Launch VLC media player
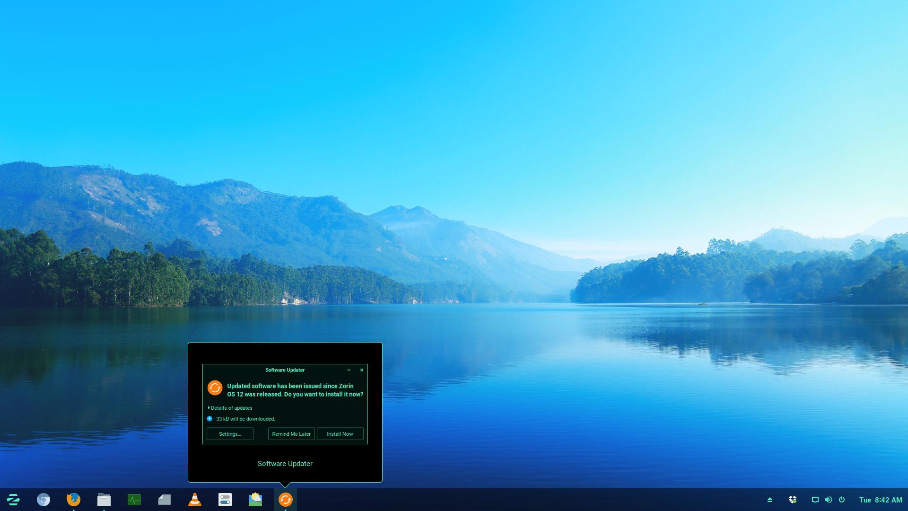The image size is (908, 511). (195, 500)
